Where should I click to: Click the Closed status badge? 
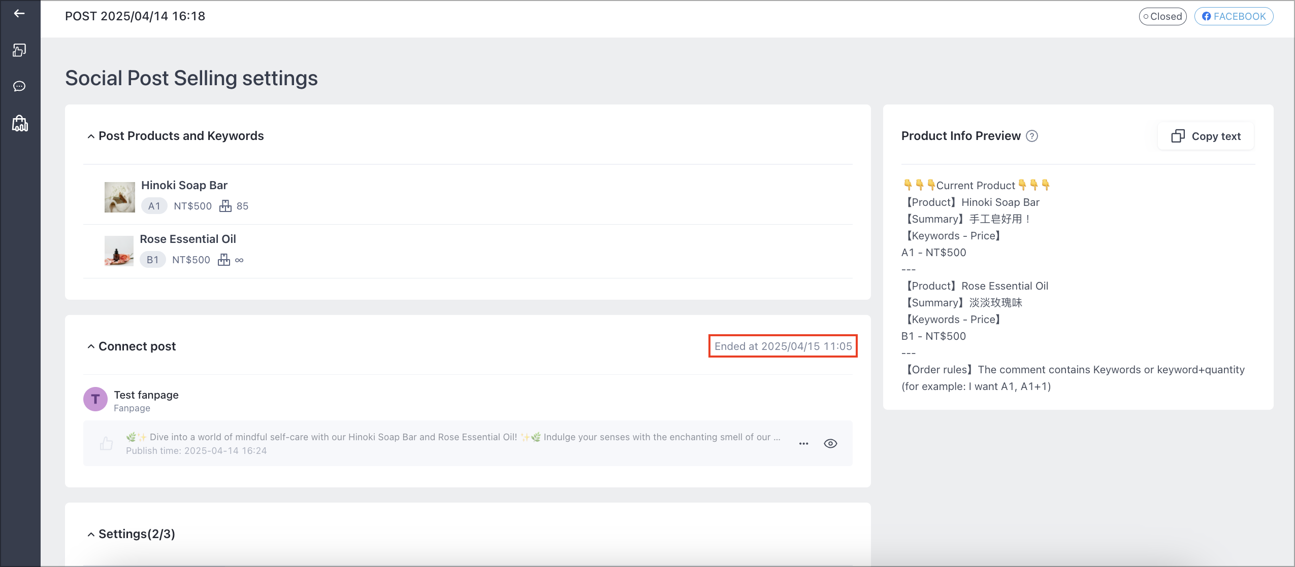(x=1162, y=16)
